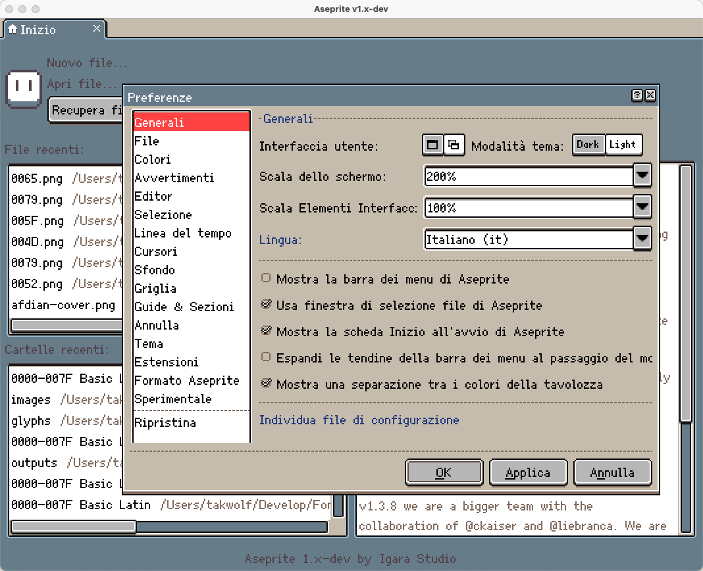Switch theme mode to Dark

coord(588,145)
